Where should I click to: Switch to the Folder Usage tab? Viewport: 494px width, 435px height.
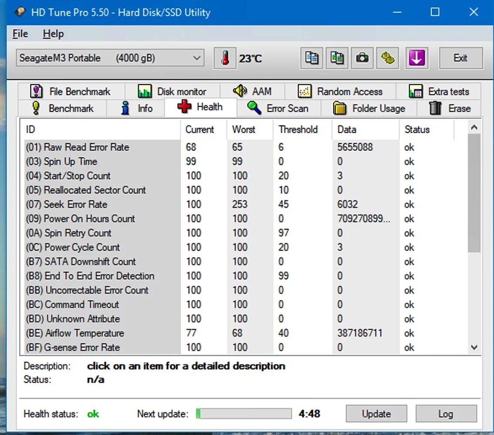(369, 108)
